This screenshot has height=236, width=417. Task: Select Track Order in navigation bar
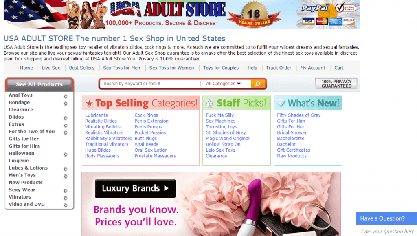[x=279, y=68]
